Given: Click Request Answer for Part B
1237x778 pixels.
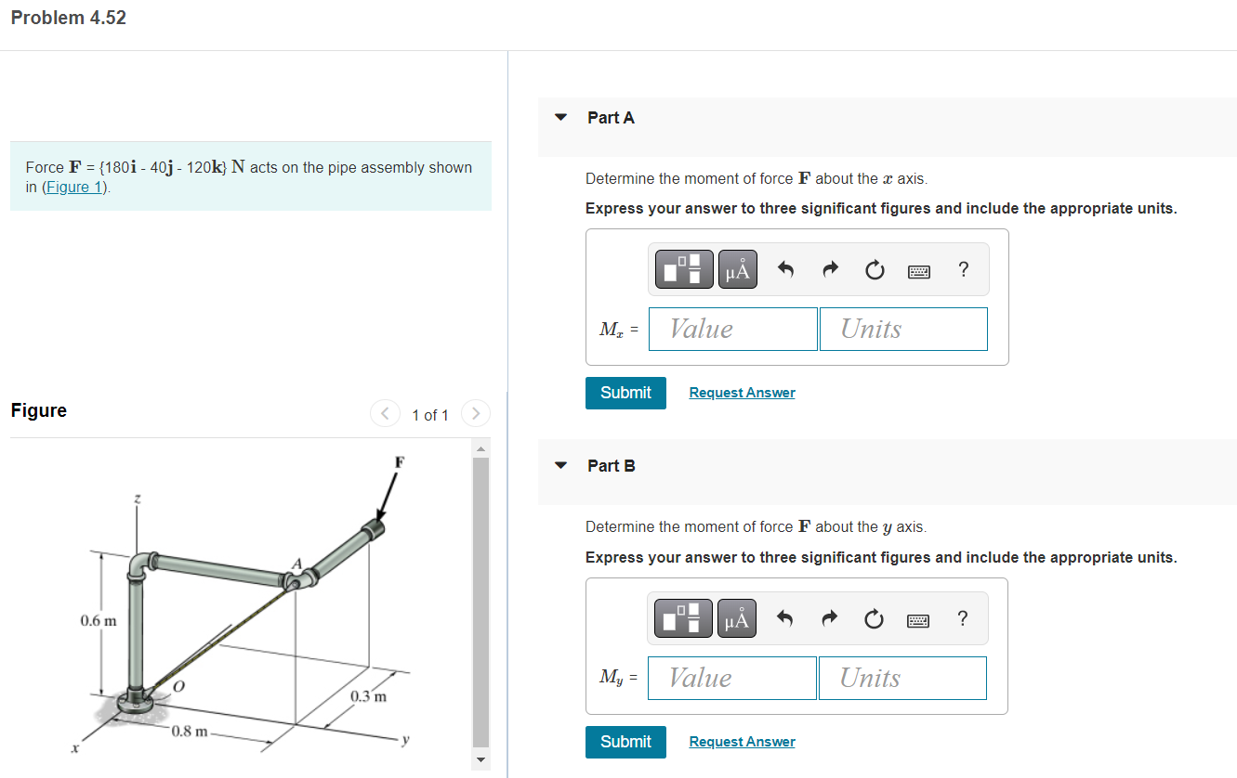Looking at the screenshot, I should tap(742, 741).
